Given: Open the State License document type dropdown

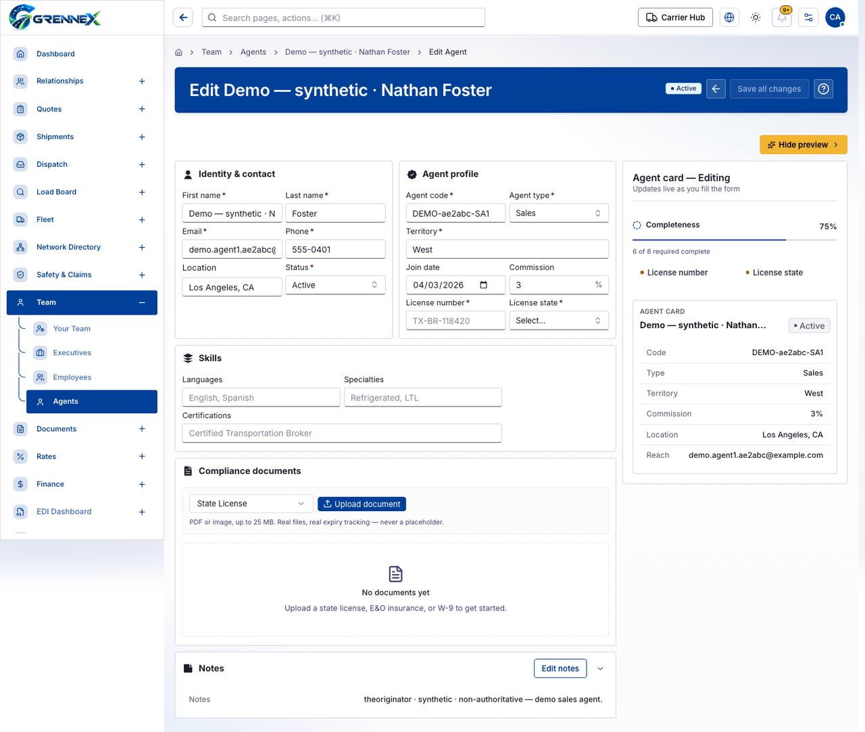Looking at the screenshot, I should click(x=251, y=504).
